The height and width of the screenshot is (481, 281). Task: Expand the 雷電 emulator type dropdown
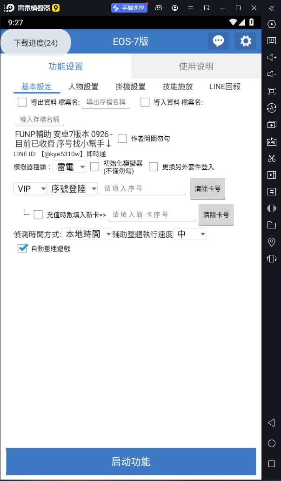pyautogui.click(x=69, y=167)
